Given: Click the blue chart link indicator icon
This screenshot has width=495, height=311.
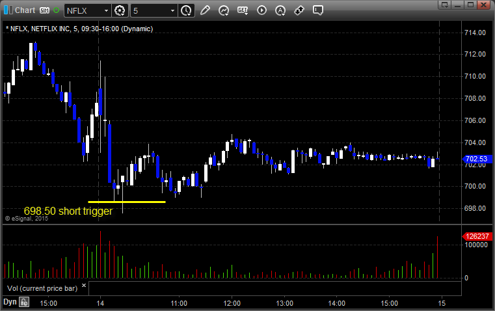Looking at the screenshot, I should coord(8,10).
